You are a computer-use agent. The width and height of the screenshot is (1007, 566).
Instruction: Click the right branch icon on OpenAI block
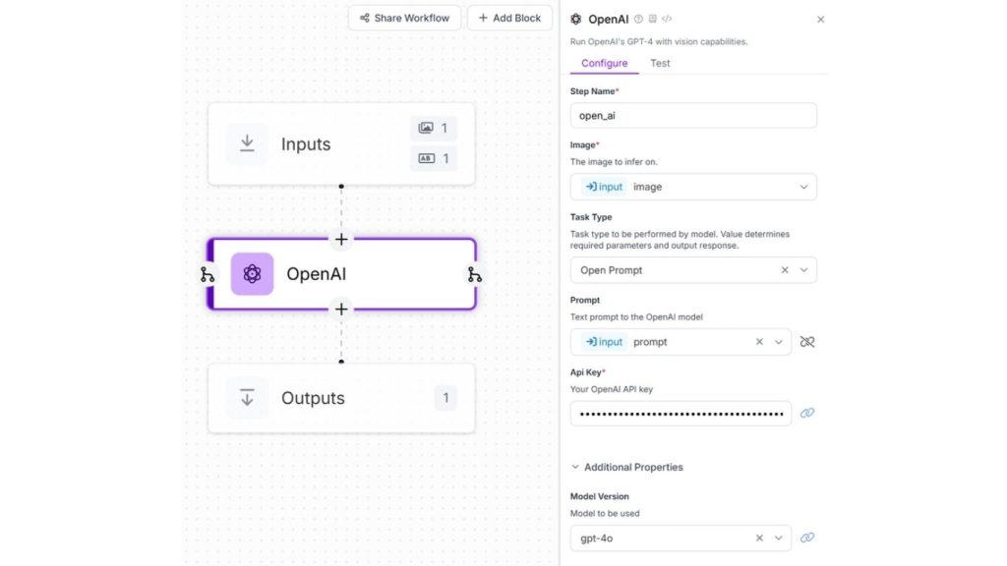475,275
